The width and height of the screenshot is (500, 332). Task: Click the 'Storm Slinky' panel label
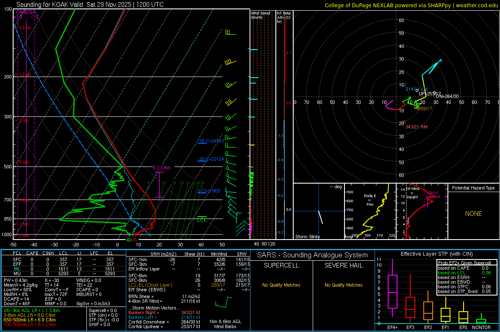click(307, 237)
